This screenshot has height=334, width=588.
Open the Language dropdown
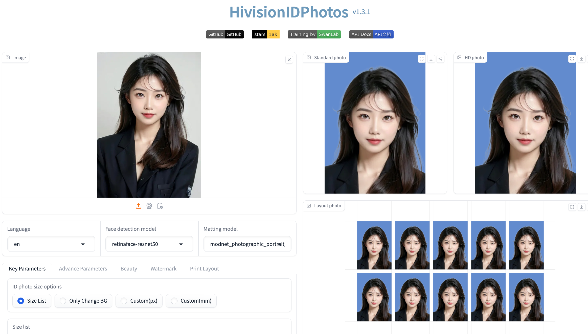pos(51,244)
